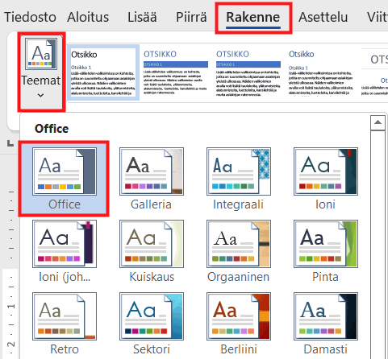
Task: Open the Tiedosto tab
Action: tap(30, 17)
